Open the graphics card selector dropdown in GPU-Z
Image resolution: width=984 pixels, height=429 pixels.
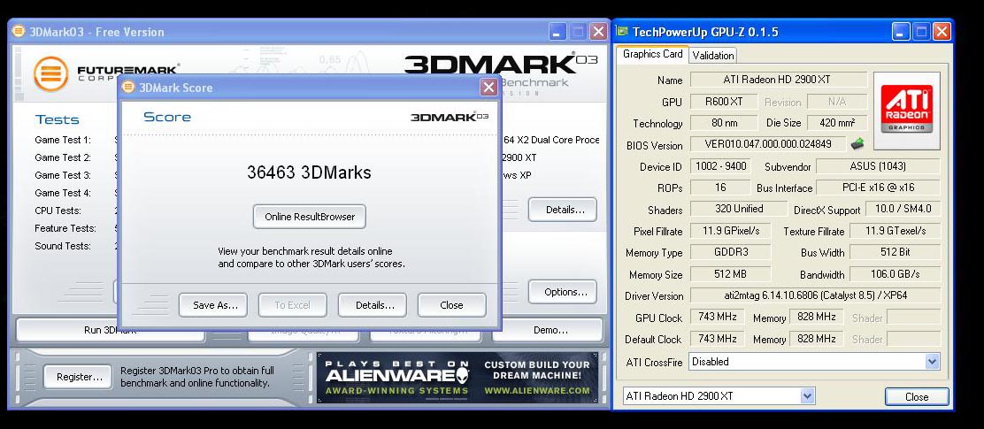808,395
